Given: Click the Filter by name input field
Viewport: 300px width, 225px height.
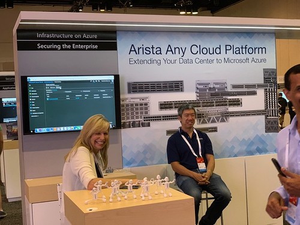Looking at the screenshot, I should 55,92.
